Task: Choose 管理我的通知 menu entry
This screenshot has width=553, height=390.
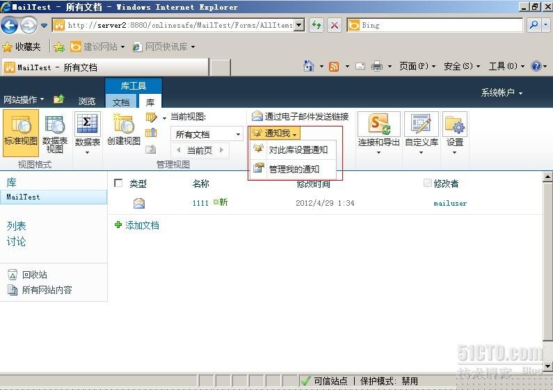Action: [x=294, y=169]
